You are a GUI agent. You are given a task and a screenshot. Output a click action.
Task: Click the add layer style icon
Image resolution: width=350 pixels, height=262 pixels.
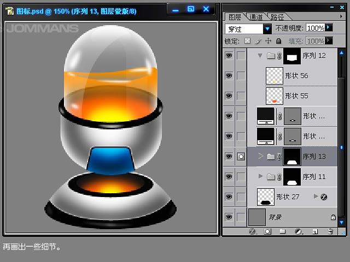[x=253, y=231]
